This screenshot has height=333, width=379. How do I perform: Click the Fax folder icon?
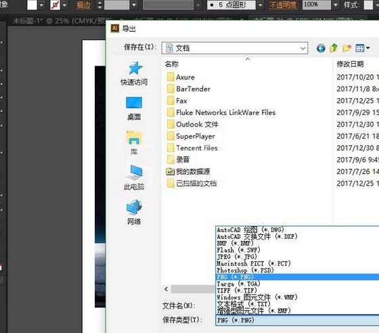[171, 101]
